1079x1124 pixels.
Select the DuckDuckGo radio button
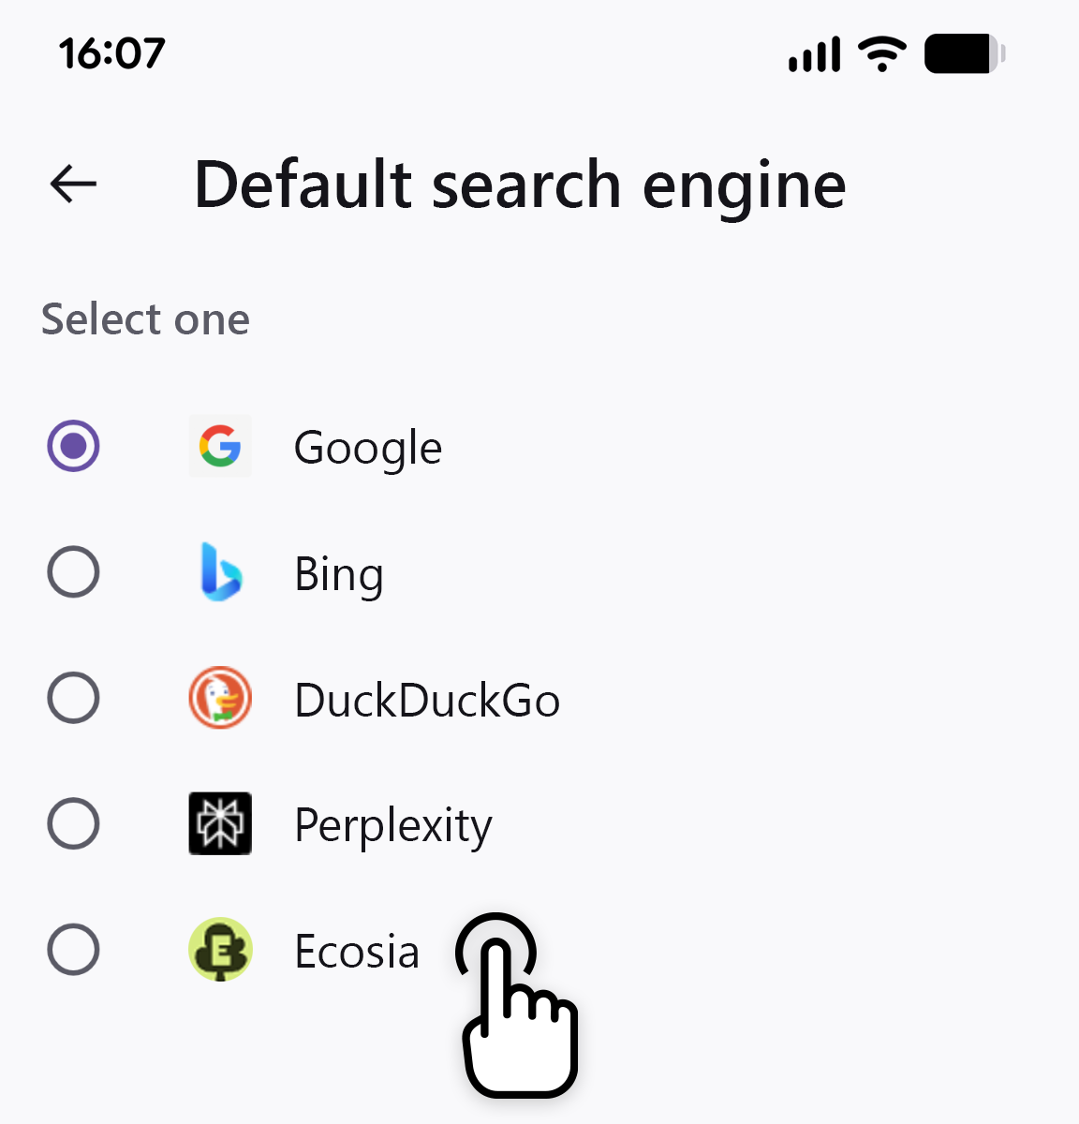73,698
